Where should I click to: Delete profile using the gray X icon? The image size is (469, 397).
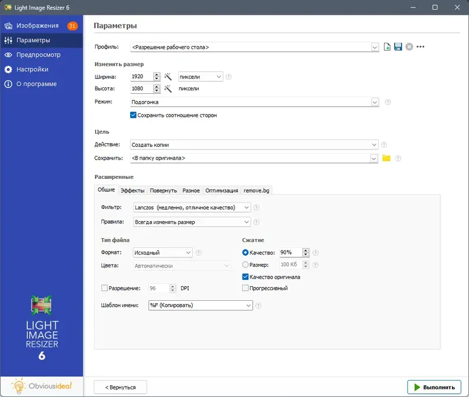coord(409,47)
